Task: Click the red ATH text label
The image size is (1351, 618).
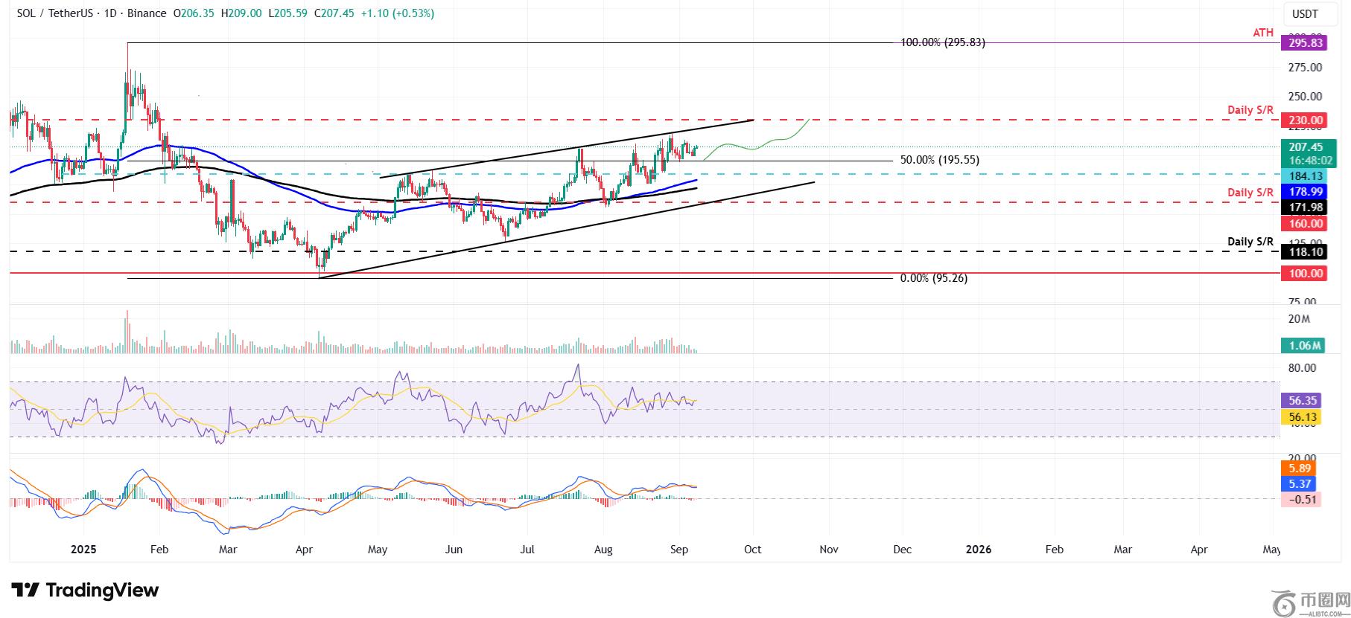Action: click(x=1262, y=33)
